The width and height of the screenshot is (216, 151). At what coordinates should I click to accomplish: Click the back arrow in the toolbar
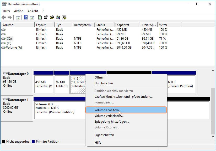pos(4,18)
